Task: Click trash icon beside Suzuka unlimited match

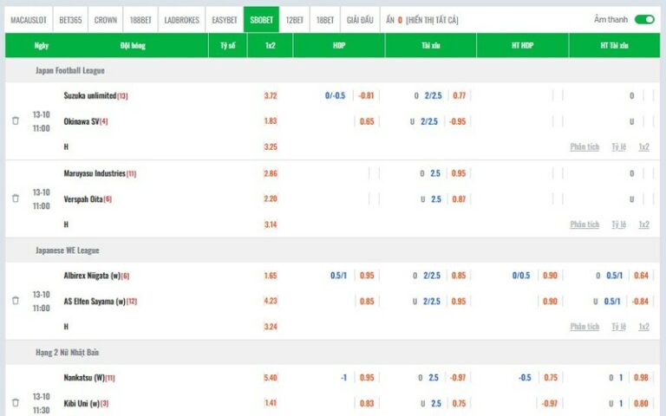Action: (15, 121)
